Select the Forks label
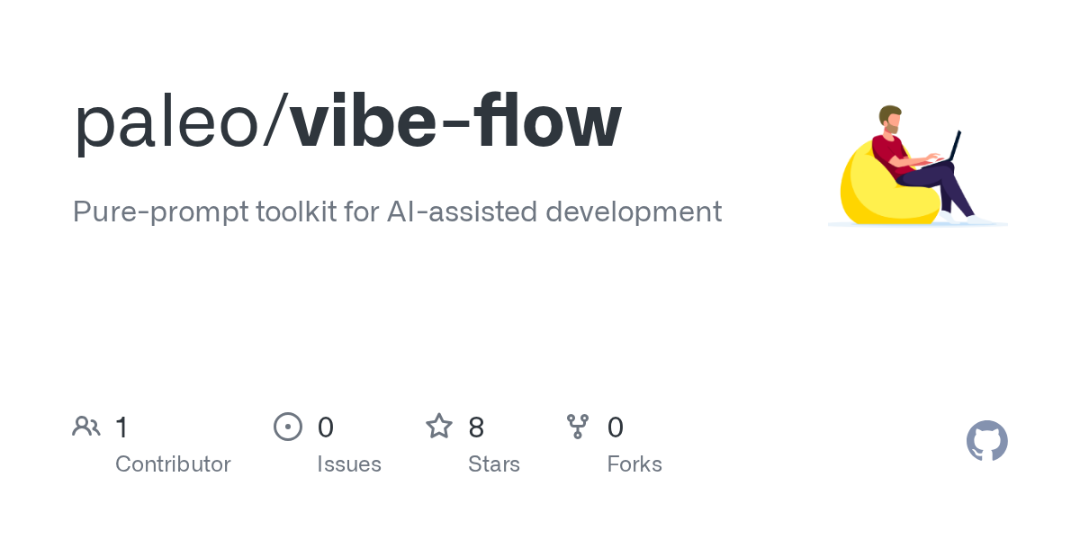 click(634, 464)
